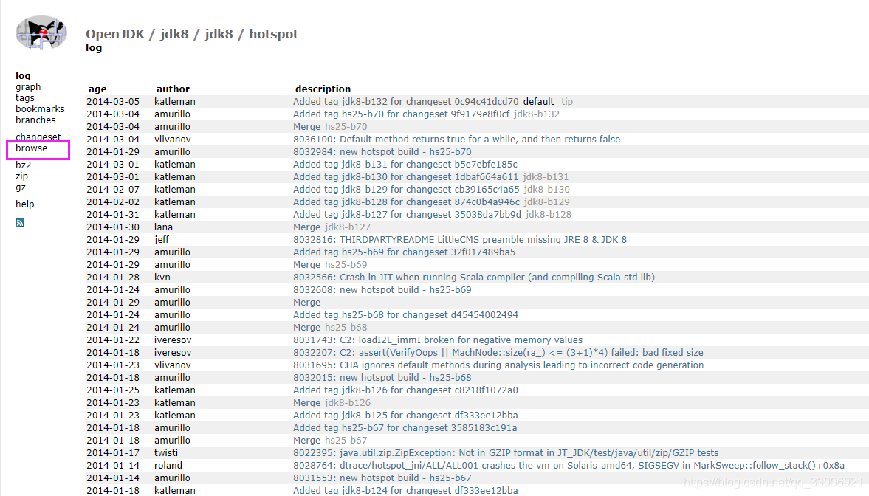Click author 'vlivanov' on 2014-03-04 row
Image resolution: width=869 pixels, height=496 pixels.
click(x=172, y=139)
